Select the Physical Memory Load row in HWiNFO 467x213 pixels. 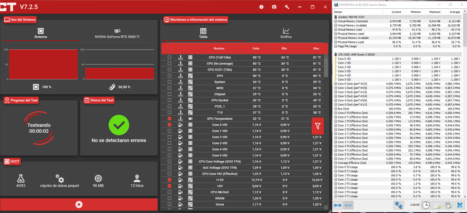click(397, 42)
